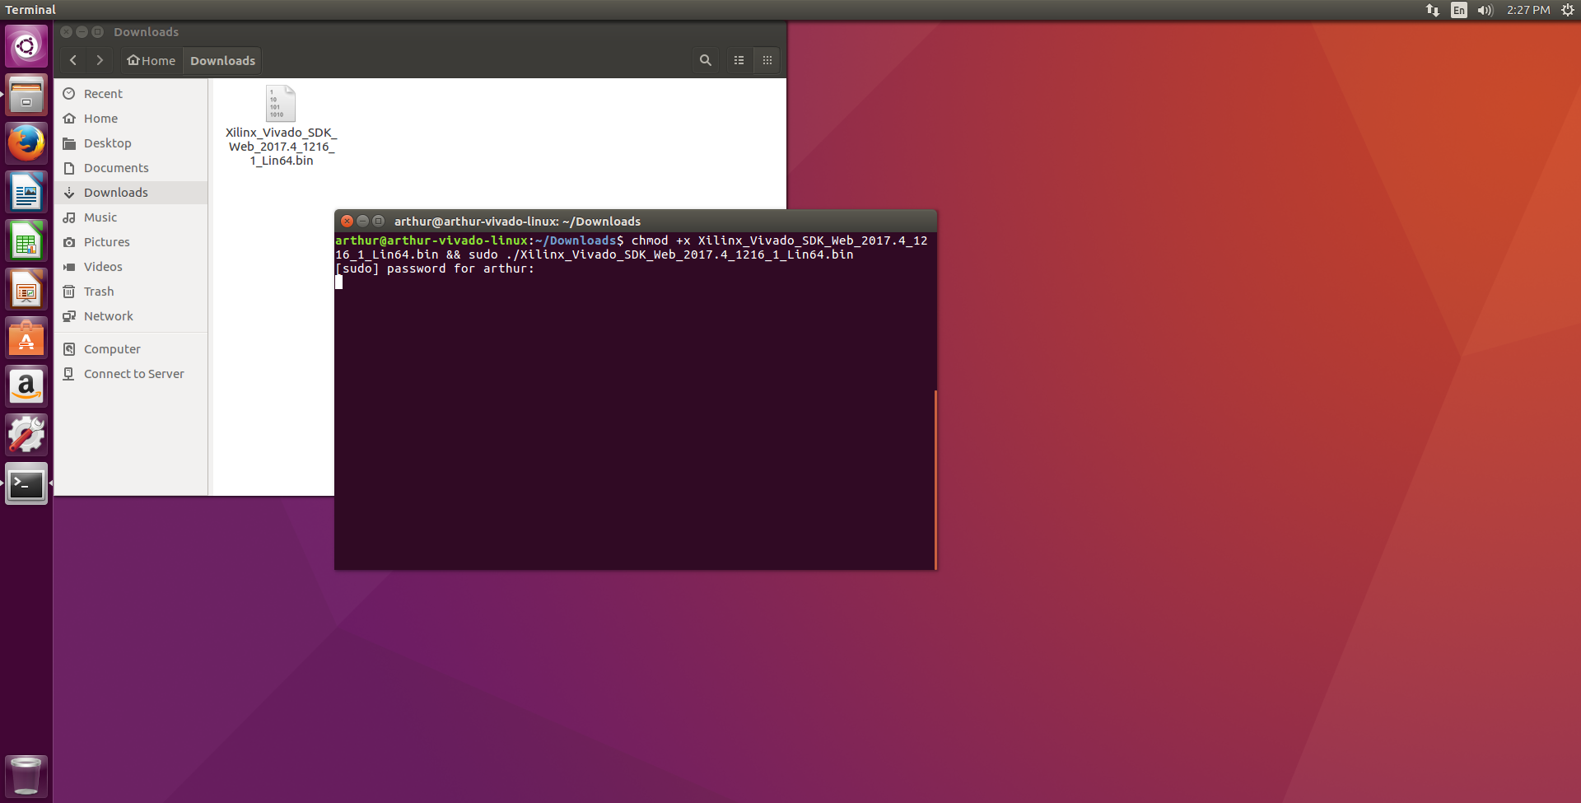
Task: Open Connect to Server in the sidebar
Action: click(x=131, y=374)
